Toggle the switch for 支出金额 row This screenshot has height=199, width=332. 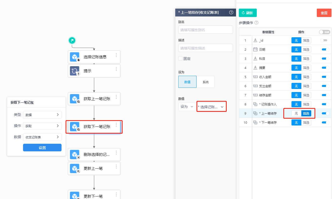tap(325, 86)
